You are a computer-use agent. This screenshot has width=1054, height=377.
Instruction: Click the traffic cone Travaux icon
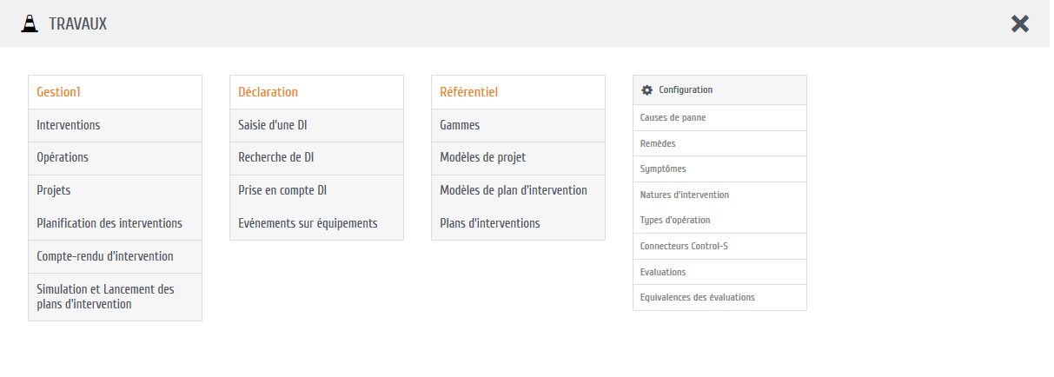pos(29,23)
